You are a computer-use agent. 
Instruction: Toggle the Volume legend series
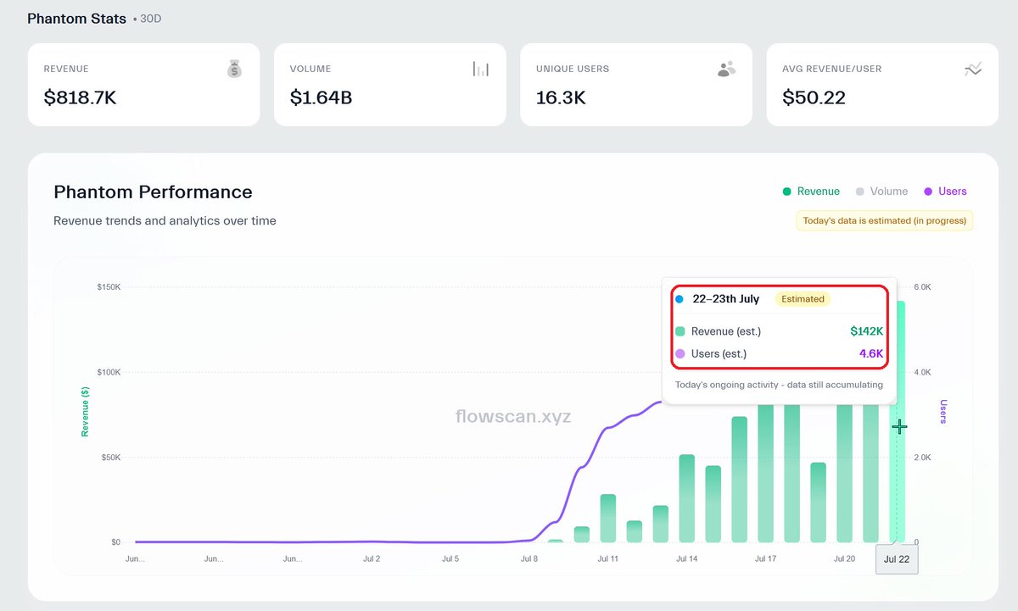point(881,192)
